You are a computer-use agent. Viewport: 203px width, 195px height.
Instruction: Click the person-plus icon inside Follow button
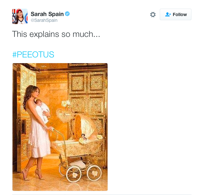tap(168, 14)
